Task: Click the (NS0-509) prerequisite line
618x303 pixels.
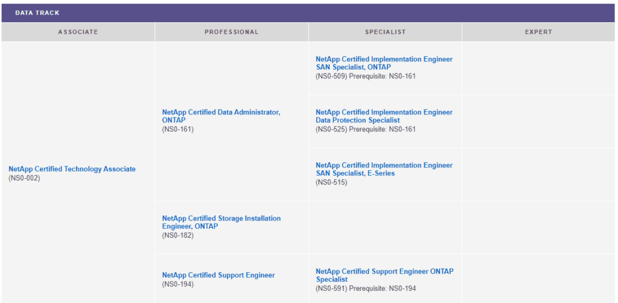Action: pos(365,77)
